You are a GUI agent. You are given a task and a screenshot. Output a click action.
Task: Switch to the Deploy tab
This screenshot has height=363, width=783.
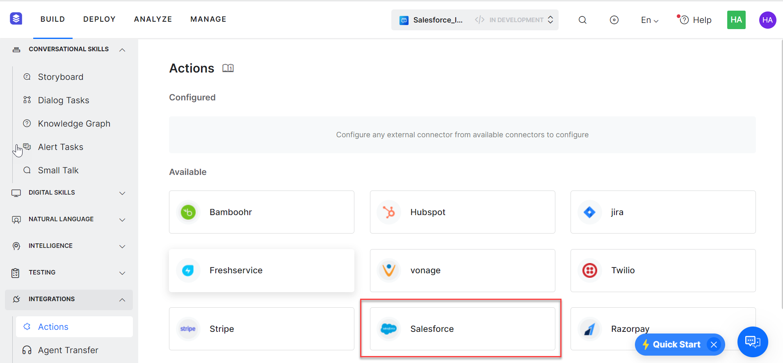click(x=99, y=19)
